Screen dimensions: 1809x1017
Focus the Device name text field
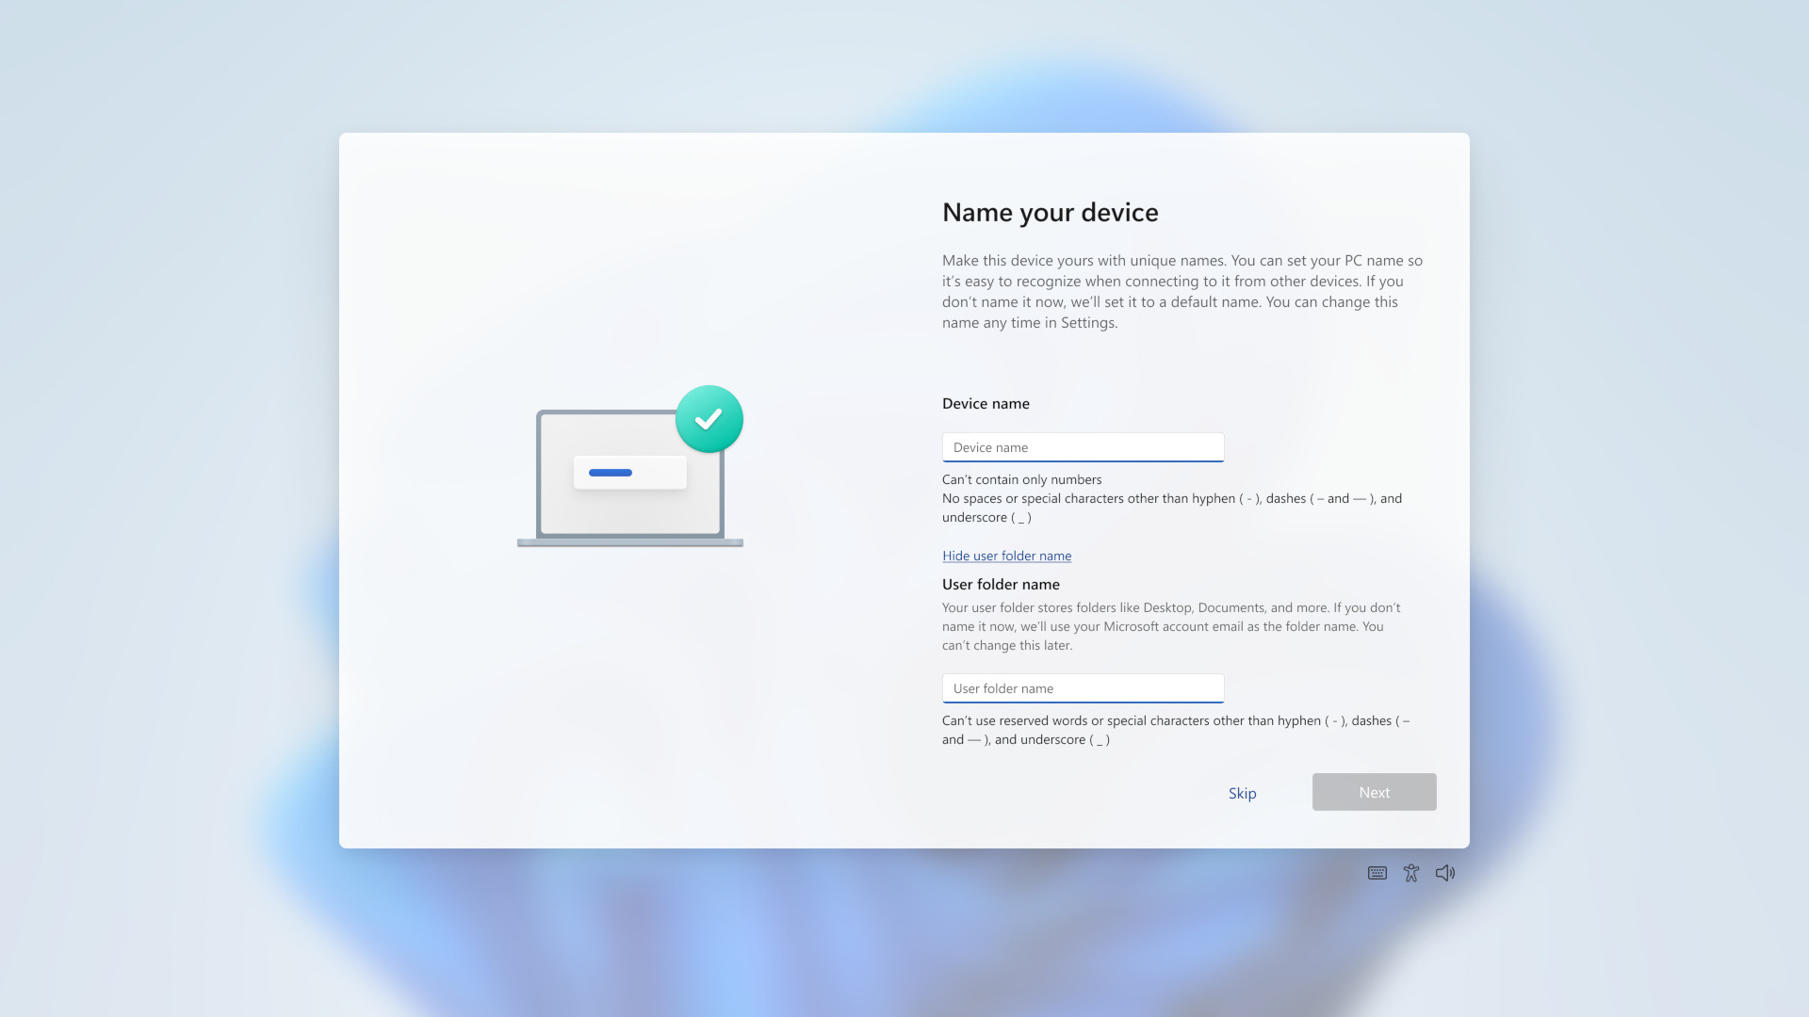coord(1083,447)
